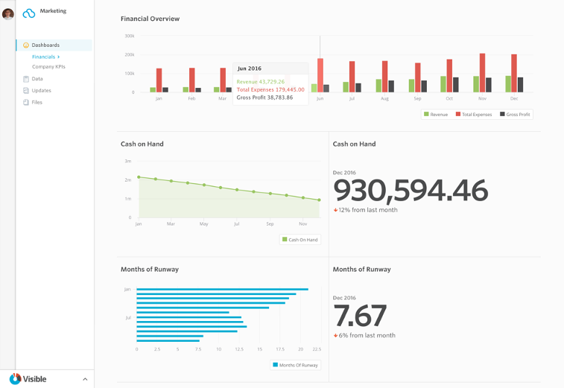Screen dimensions: 564x388
Task: Expand the Financials submenu arrow
Action: click(x=58, y=57)
